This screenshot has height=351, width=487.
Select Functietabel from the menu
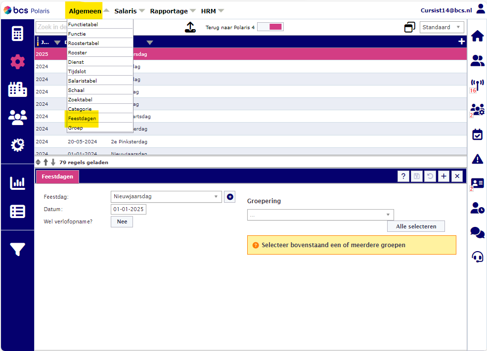click(100, 24)
